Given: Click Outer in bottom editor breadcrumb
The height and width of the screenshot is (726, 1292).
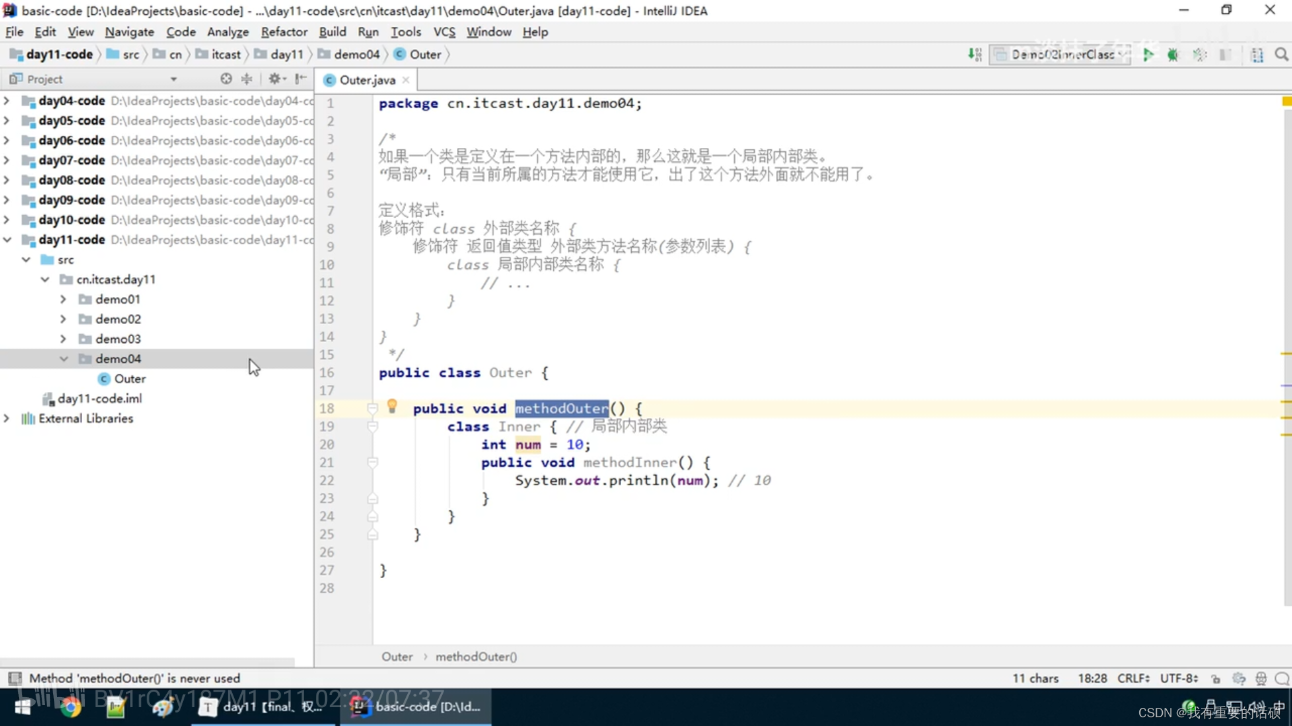Looking at the screenshot, I should tap(397, 657).
